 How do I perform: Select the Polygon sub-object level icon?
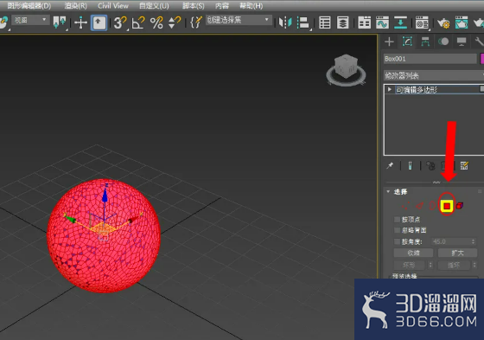[x=447, y=206]
